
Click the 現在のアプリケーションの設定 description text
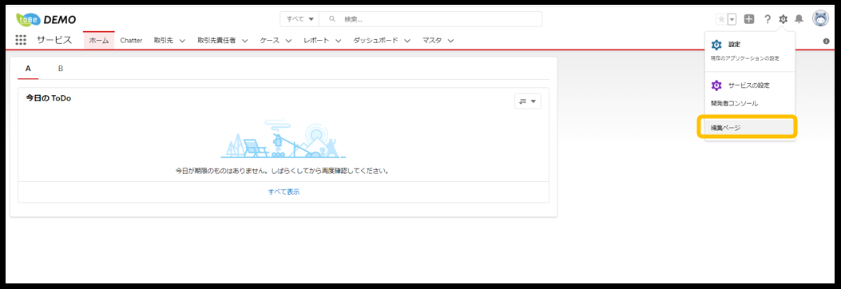coord(745,58)
